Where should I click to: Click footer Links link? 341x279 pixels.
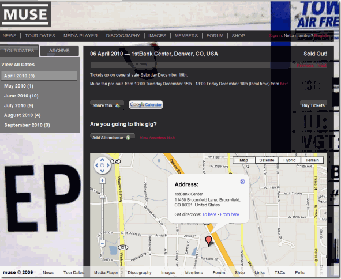pos(260,273)
